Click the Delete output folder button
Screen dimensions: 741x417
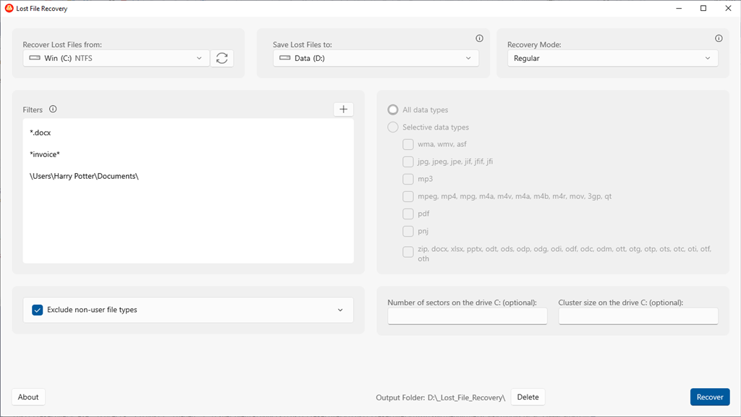pos(528,397)
